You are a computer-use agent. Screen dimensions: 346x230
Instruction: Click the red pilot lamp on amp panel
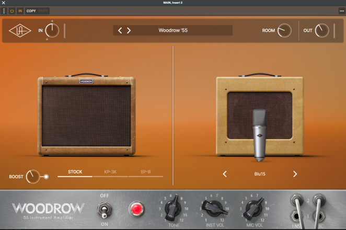point(137,209)
